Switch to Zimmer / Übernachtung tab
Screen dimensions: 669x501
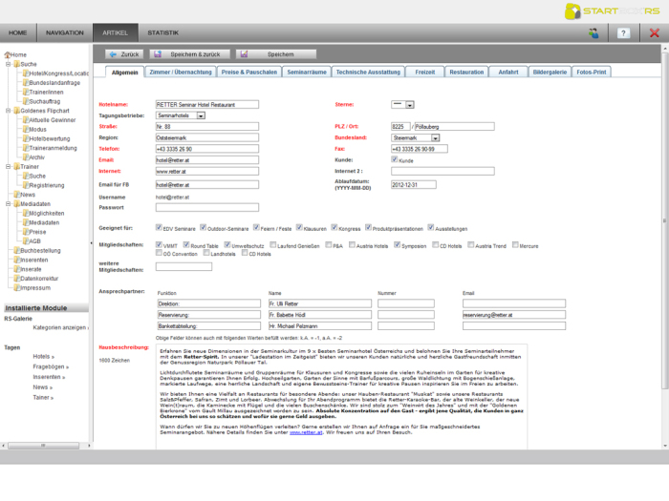181,72
